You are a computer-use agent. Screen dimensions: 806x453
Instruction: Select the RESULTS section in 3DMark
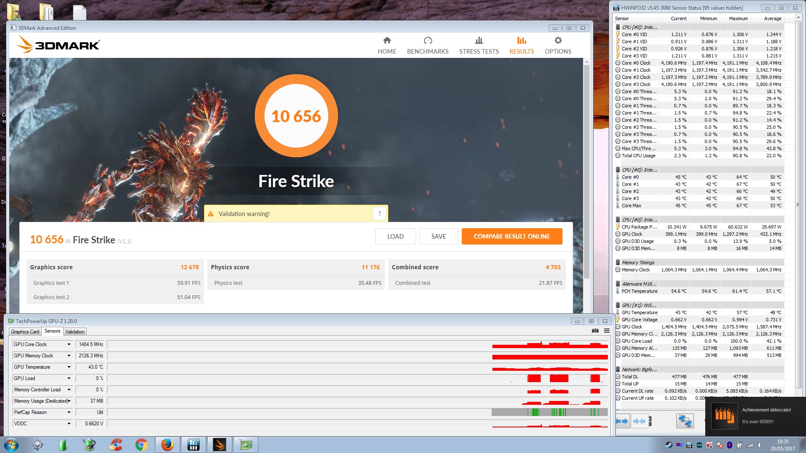click(x=521, y=45)
